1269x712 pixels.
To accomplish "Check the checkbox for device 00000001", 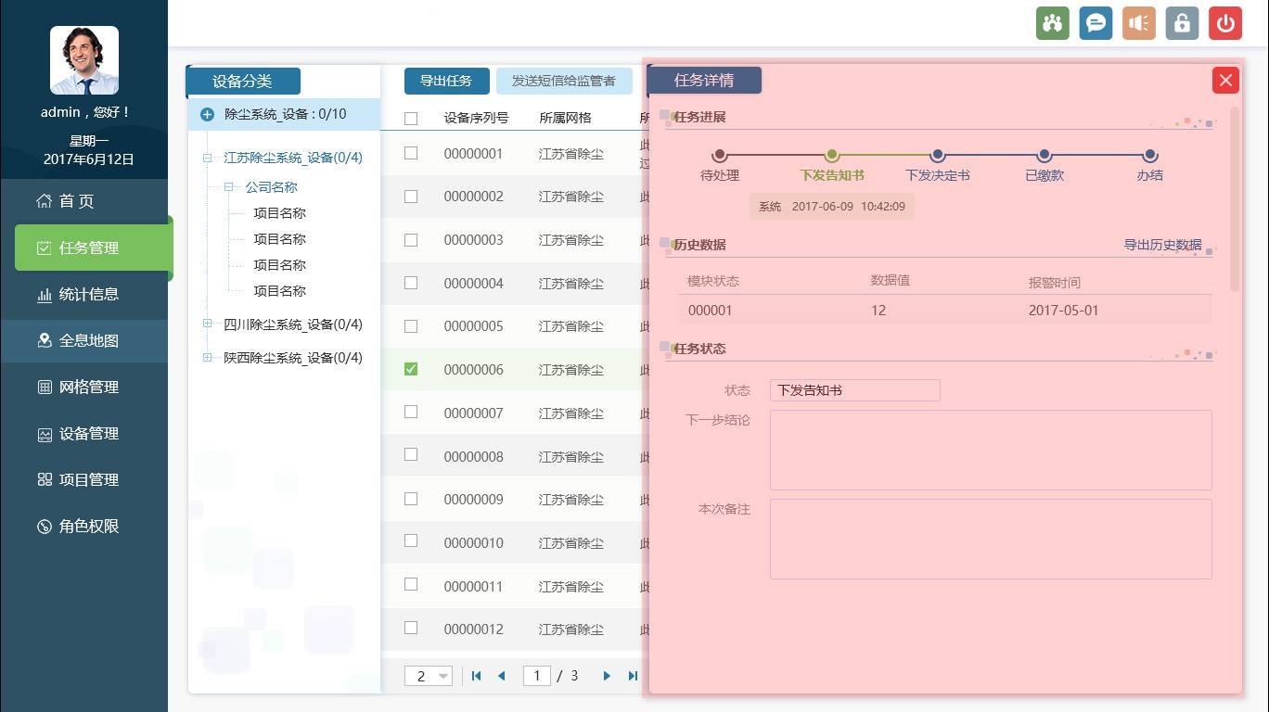I will [x=411, y=153].
